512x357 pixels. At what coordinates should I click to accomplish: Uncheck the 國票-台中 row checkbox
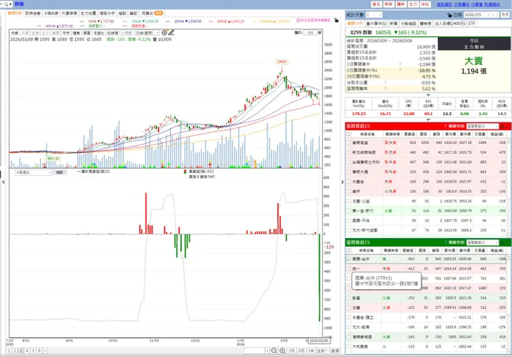[x=349, y=259]
